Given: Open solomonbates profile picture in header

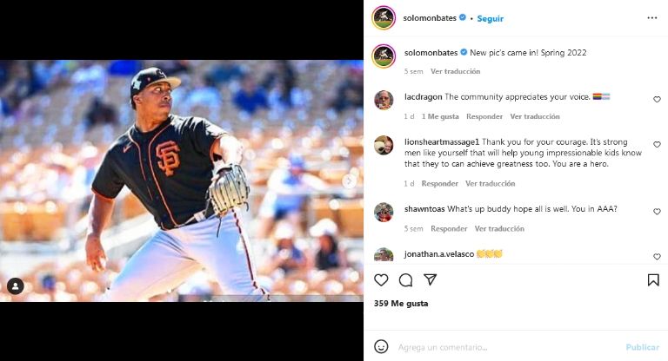Looking at the screenshot, I should 384,17.
